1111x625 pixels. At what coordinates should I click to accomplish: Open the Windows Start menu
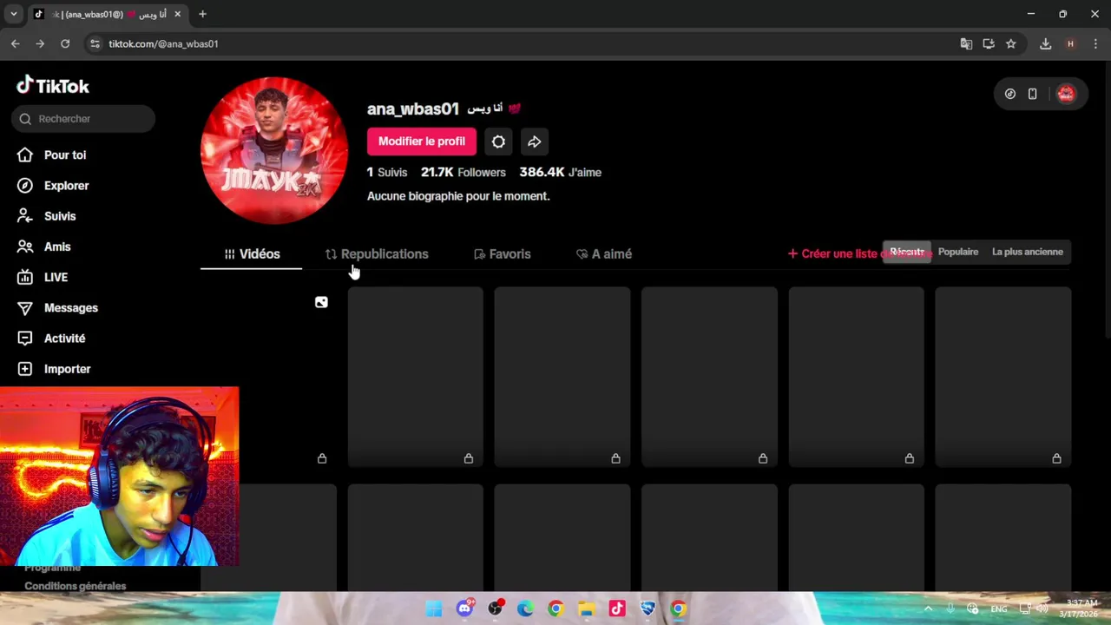click(434, 609)
